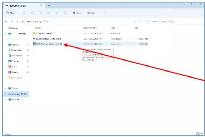Image resolution: width=205 pixels, height=137 pixels.
Task: Open the Screenshots folder in sidebar
Action: [x=15, y=78]
